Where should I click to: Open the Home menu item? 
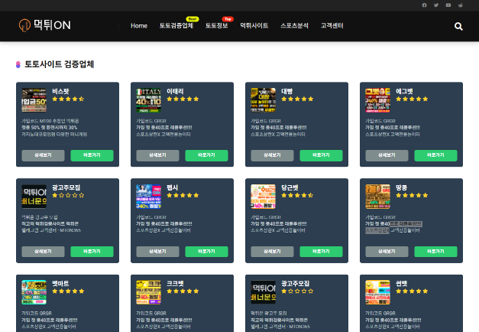tap(139, 26)
